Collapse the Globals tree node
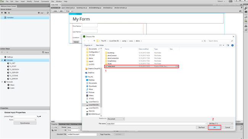The image size is (248, 139). [2, 60]
